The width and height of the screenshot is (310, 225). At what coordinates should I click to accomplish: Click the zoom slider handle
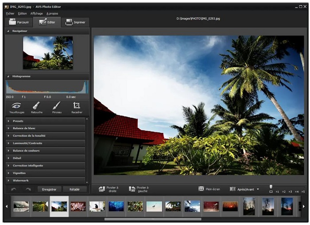[271, 187]
